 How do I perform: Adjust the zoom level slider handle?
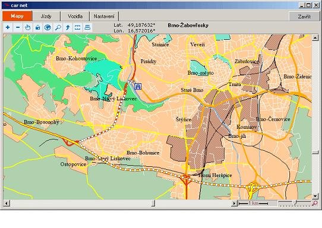point(295,202)
